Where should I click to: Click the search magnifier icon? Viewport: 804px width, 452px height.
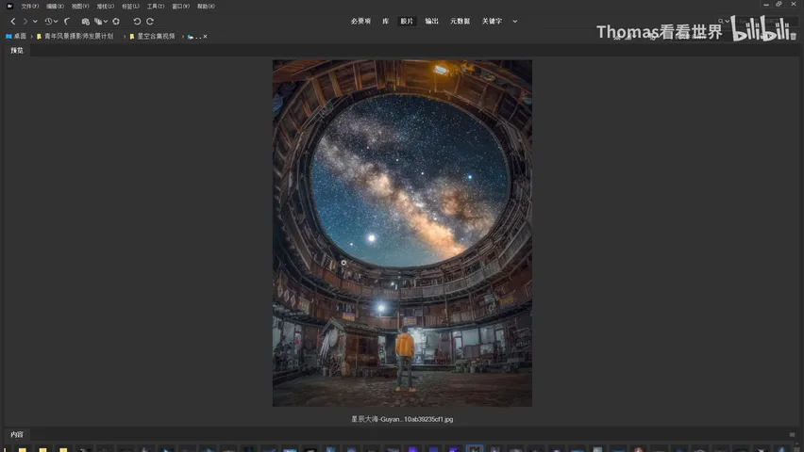(x=721, y=22)
